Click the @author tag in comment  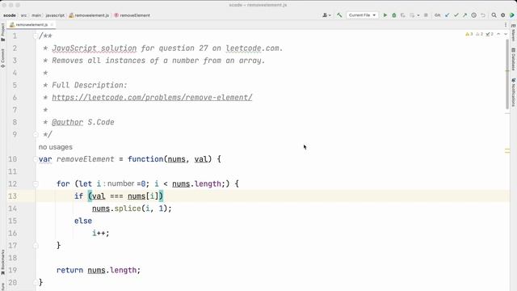(x=67, y=122)
